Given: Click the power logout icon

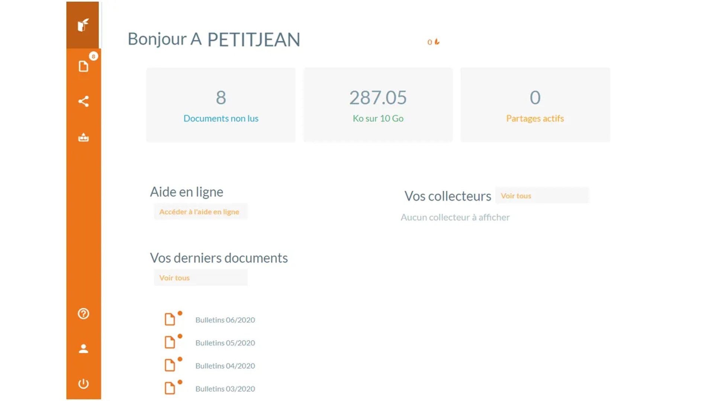Looking at the screenshot, I should [83, 384].
